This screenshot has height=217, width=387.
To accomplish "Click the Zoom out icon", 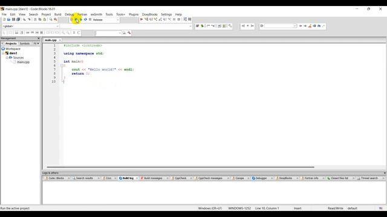I will click(68, 33).
